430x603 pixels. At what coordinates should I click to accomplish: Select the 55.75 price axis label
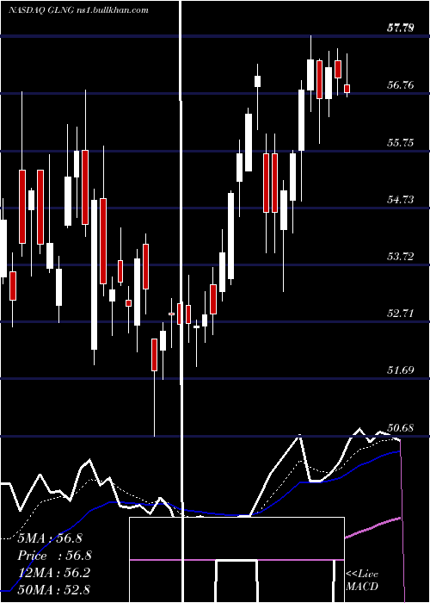pyautogui.click(x=401, y=143)
